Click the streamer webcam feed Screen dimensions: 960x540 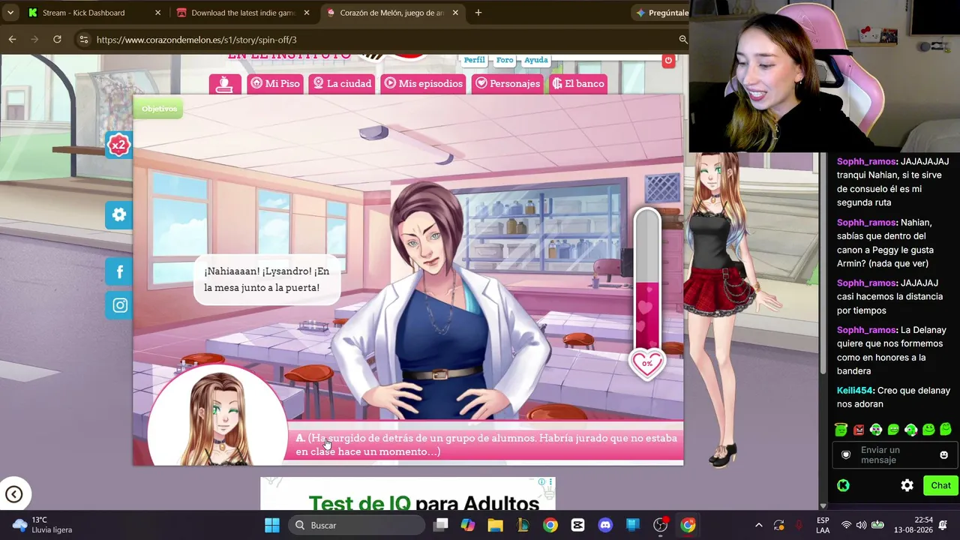(824, 76)
